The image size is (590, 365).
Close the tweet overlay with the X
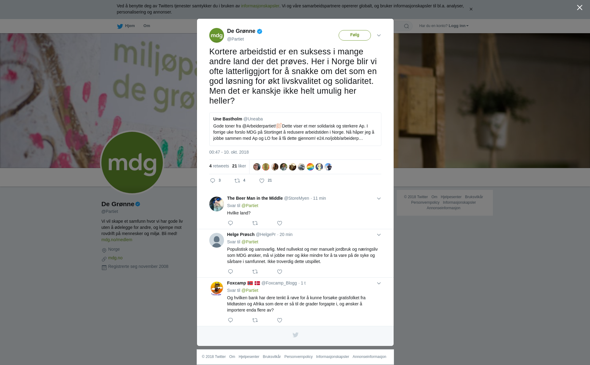pyautogui.click(x=580, y=7)
